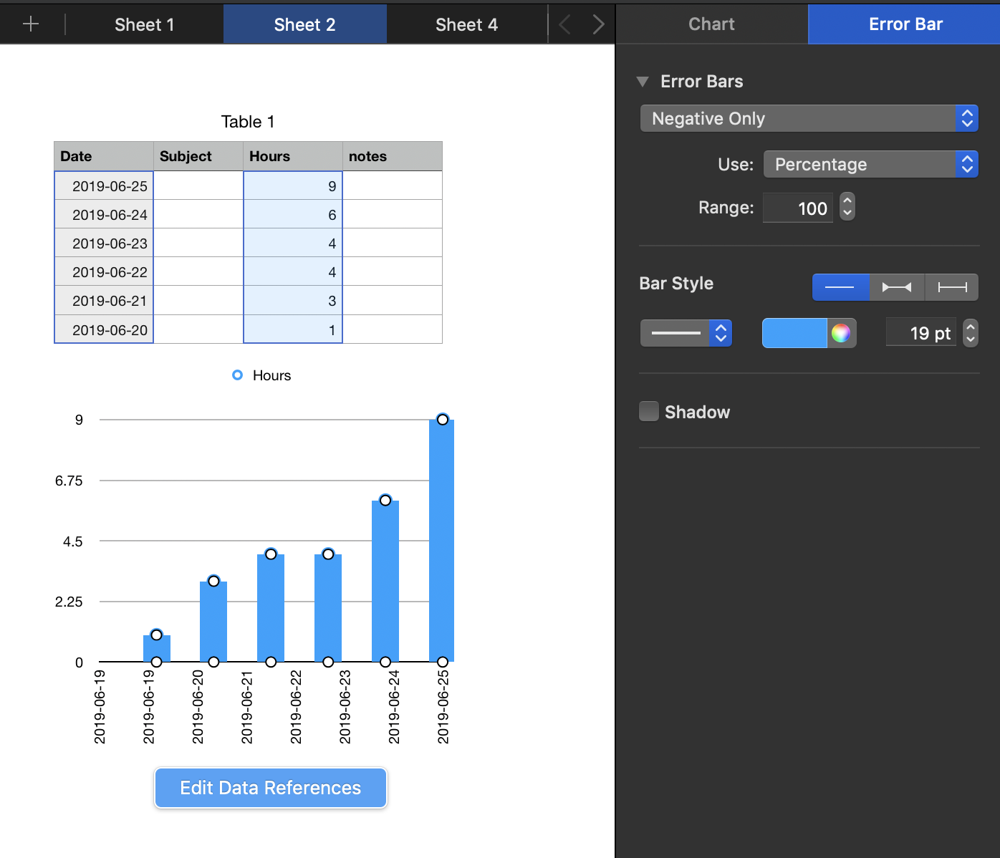Click the 19 pt line width stepper
1000x858 pixels.
[x=971, y=332]
